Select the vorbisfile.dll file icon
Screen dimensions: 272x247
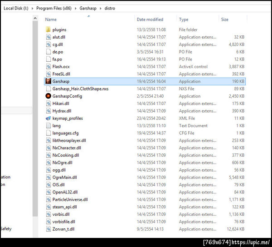(48, 222)
